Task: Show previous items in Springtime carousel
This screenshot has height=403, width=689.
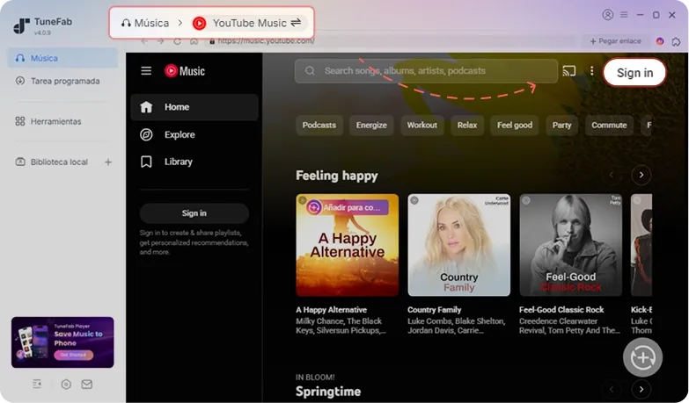Action: pyautogui.click(x=612, y=389)
